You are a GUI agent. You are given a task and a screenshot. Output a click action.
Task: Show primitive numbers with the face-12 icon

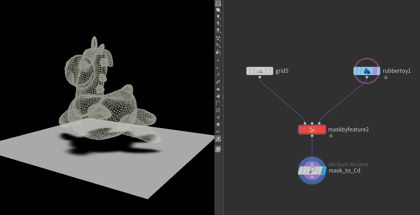pos(218,96)
